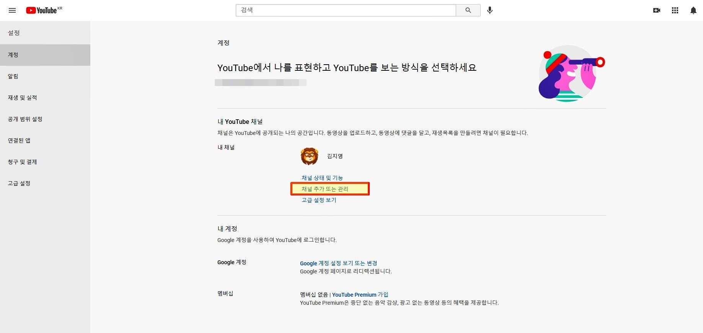The width and height of the screenshot is (703, 333).
Task: Click channel name 김지영
Action: 335,156
